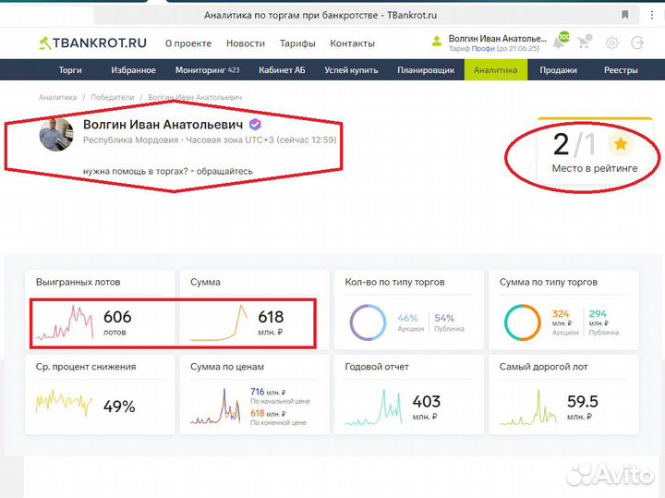
Task: Click the logout arrow icon
Action: 637,43
